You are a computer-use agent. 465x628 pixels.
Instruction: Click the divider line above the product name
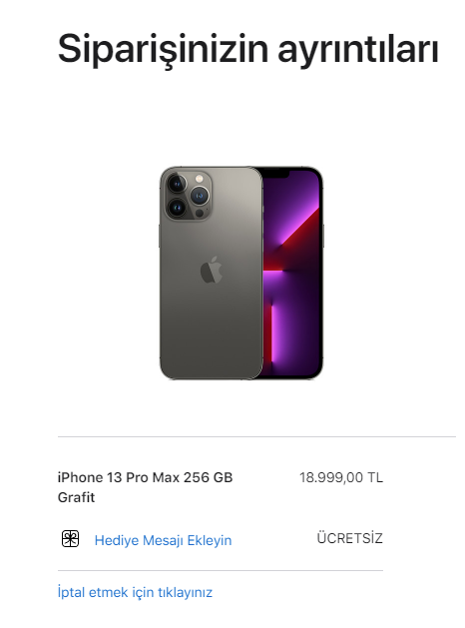[256, 436]
